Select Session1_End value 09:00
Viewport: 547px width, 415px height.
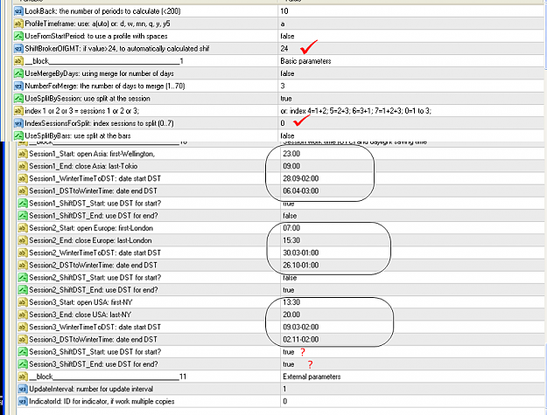point(291,166)
